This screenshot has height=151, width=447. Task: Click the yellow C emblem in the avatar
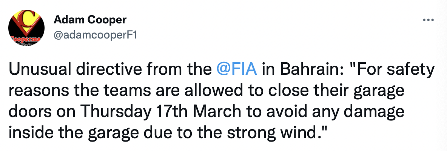[x=26, y=20]
